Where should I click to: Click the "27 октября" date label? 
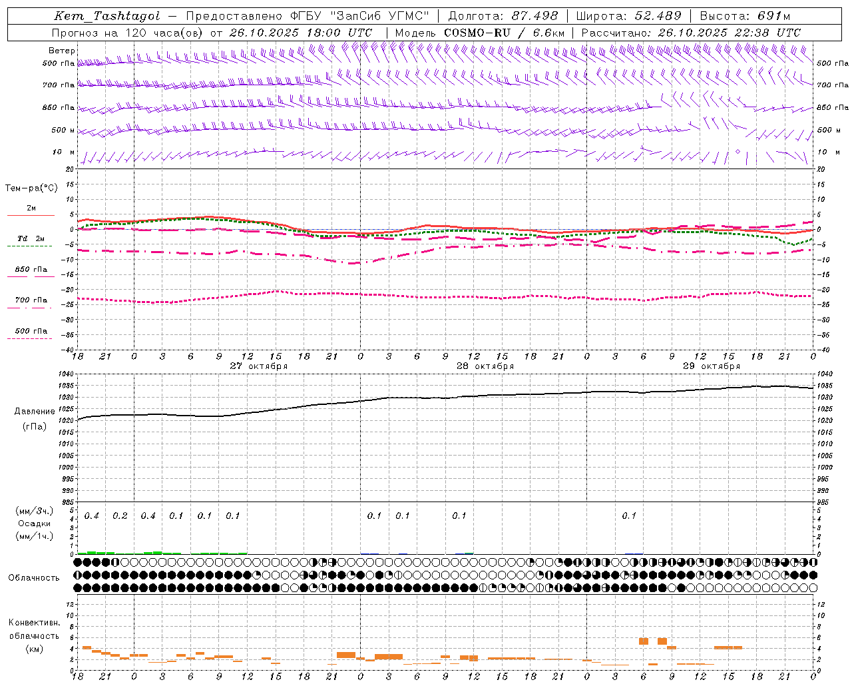[259, 366]
